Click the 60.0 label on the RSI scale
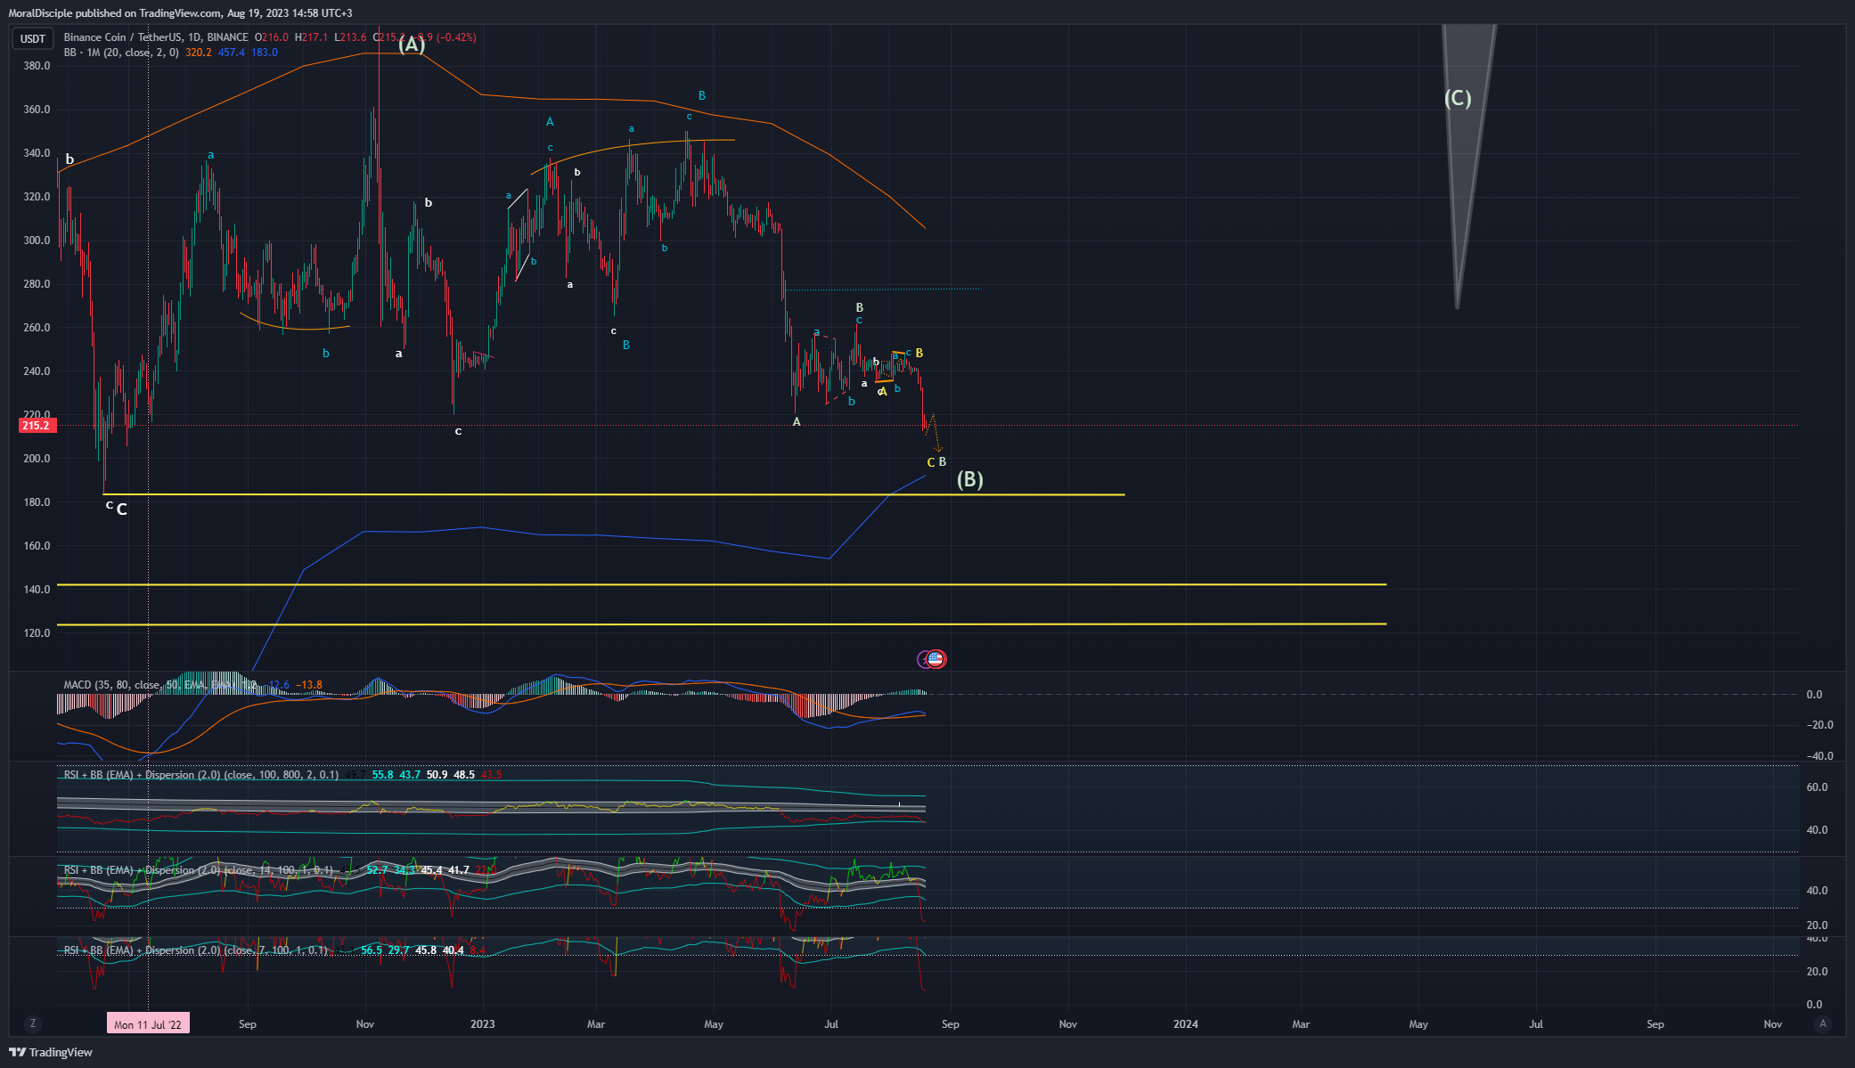Screen dimensions: 1855x1068 pyautogui.click(x=1817, y=787)
